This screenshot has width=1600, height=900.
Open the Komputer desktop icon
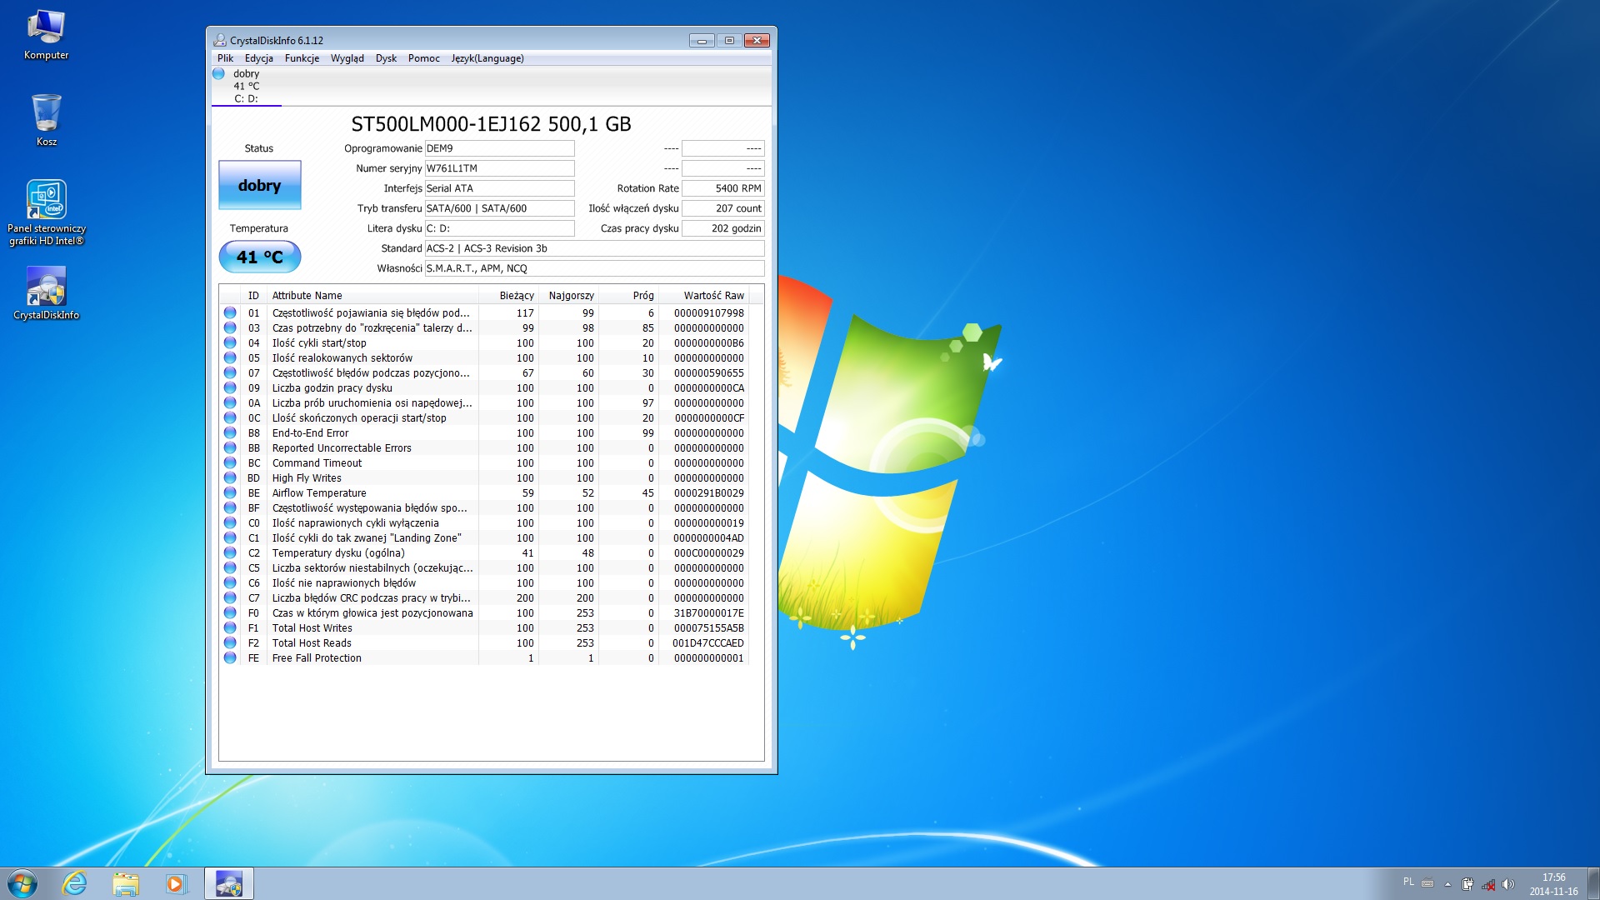pos(46,35)
